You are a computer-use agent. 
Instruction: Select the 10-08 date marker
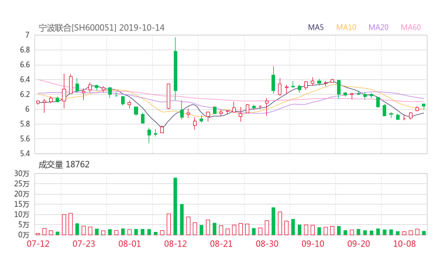(x=404, y=244)
